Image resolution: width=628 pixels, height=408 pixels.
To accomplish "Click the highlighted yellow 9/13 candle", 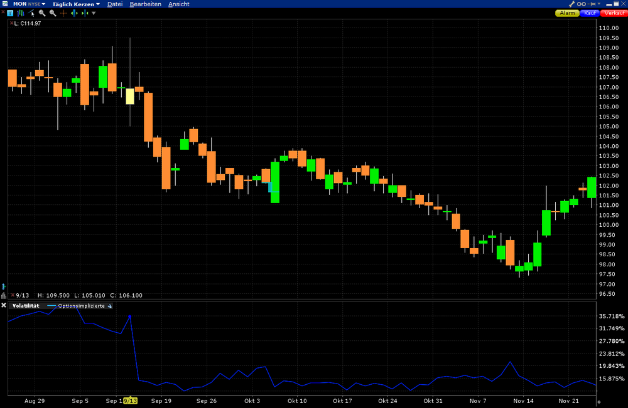I will click(130, 97).
